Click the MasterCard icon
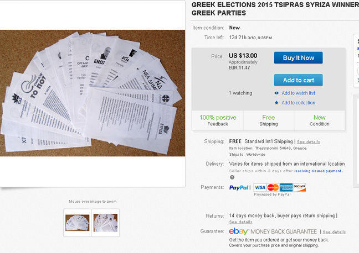Screen dimensions: 359x253 click(x=273, y=187)
